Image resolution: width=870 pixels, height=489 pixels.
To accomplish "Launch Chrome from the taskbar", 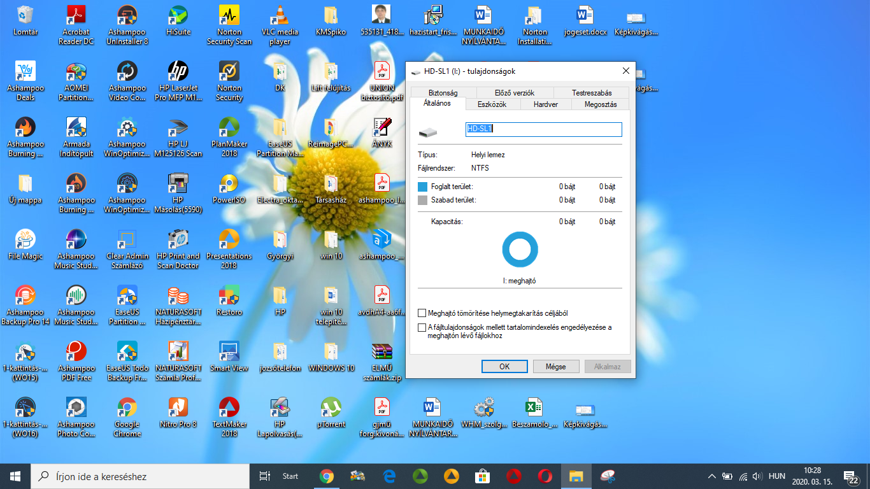I will (327, 476).
